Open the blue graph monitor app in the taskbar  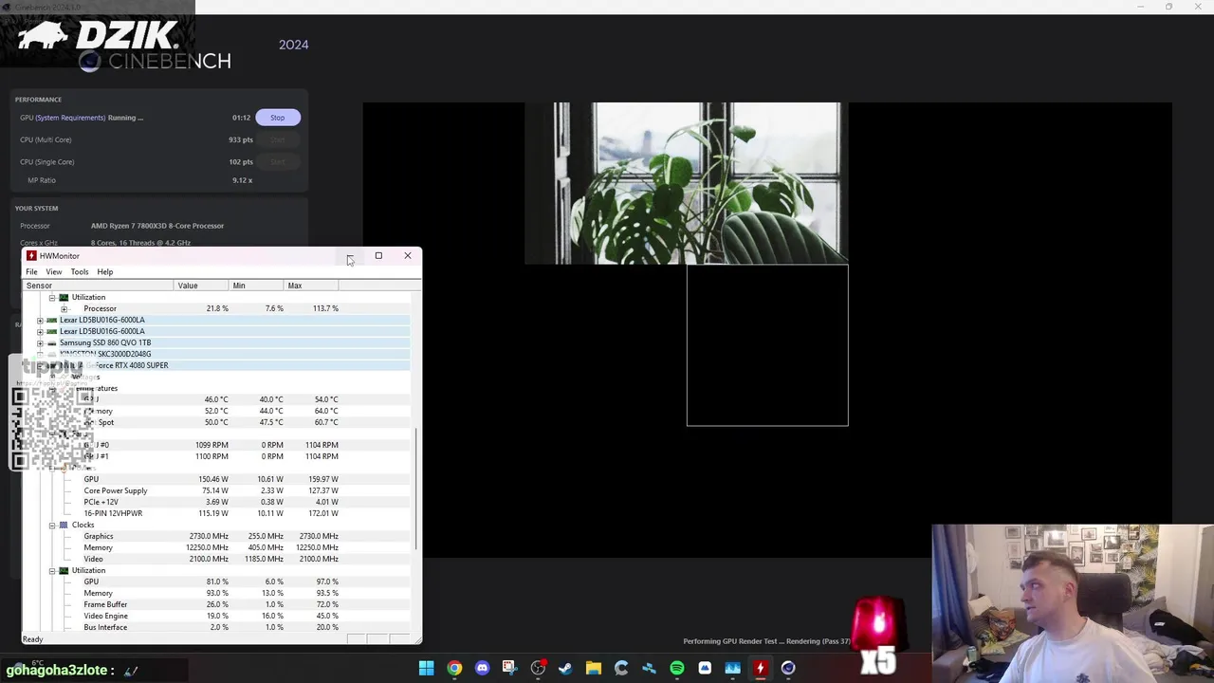tap(732, 668)
